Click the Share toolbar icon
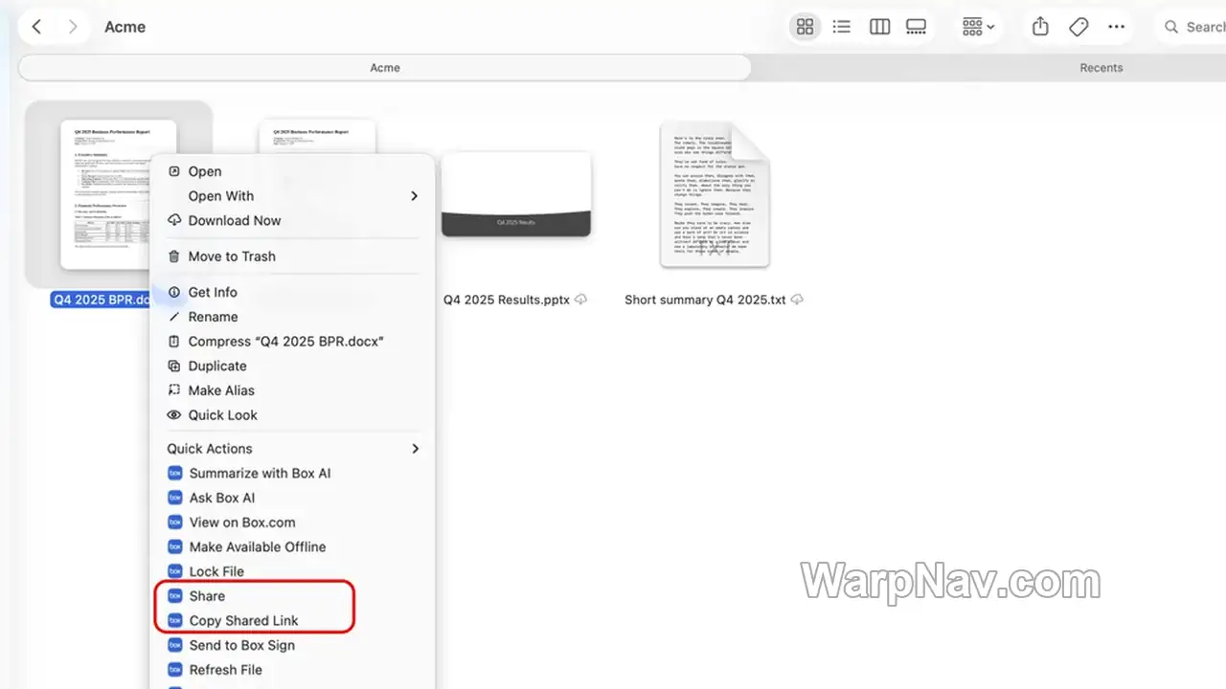The height and width of the screenshot is (689, 1226). point(1040,27)
